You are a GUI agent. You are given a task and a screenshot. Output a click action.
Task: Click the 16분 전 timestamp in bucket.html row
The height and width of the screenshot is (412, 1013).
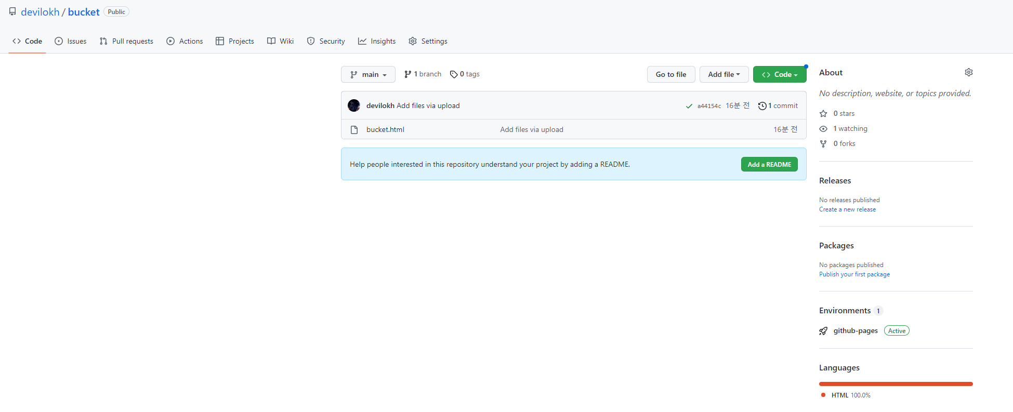click(x=785, y=129)
